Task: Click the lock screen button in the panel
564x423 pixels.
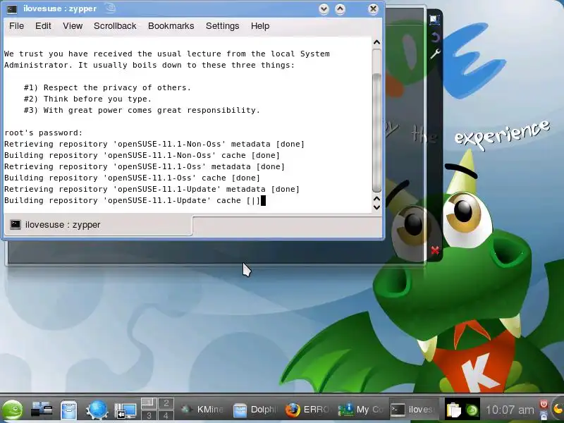Action: click(x=544, y=415)
